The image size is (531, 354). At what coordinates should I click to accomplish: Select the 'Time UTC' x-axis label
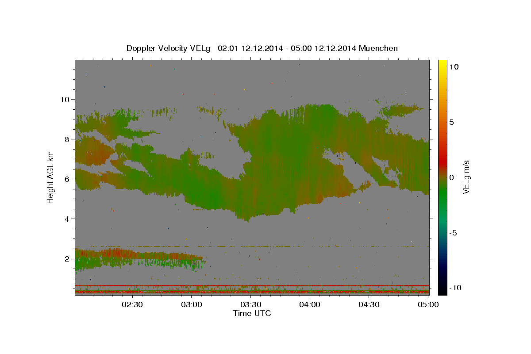252,313
